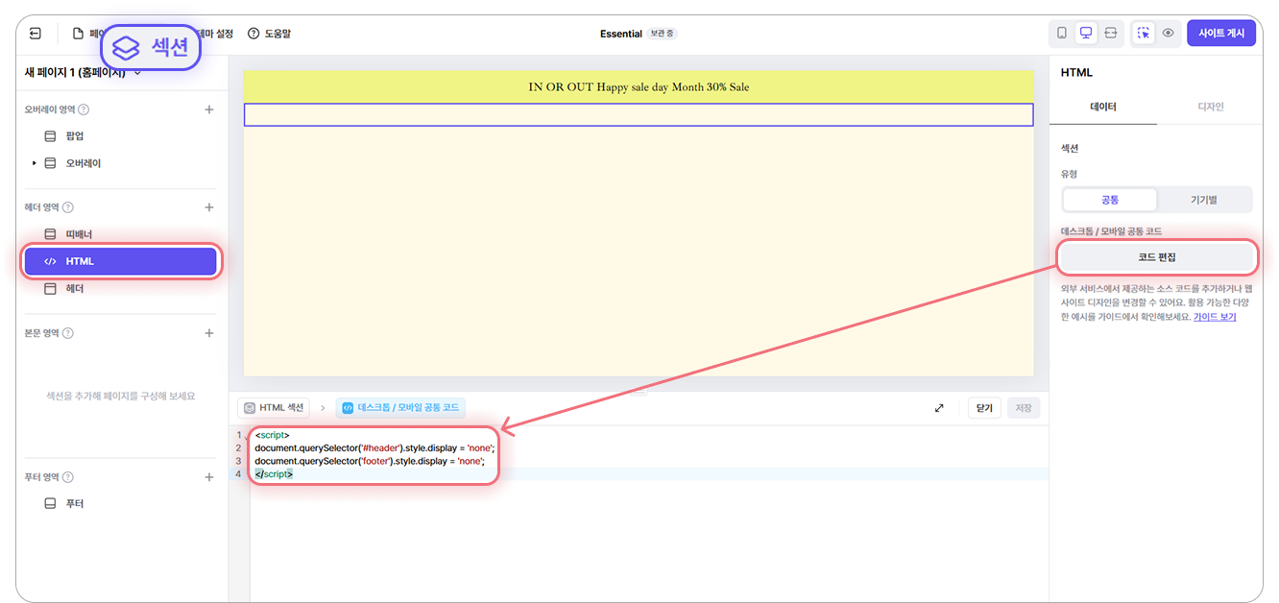Image resolution: width=1279 pixels, height=603 pixels.
Task: Click code line with '#header' selector
Action: [x=375, y=448]
